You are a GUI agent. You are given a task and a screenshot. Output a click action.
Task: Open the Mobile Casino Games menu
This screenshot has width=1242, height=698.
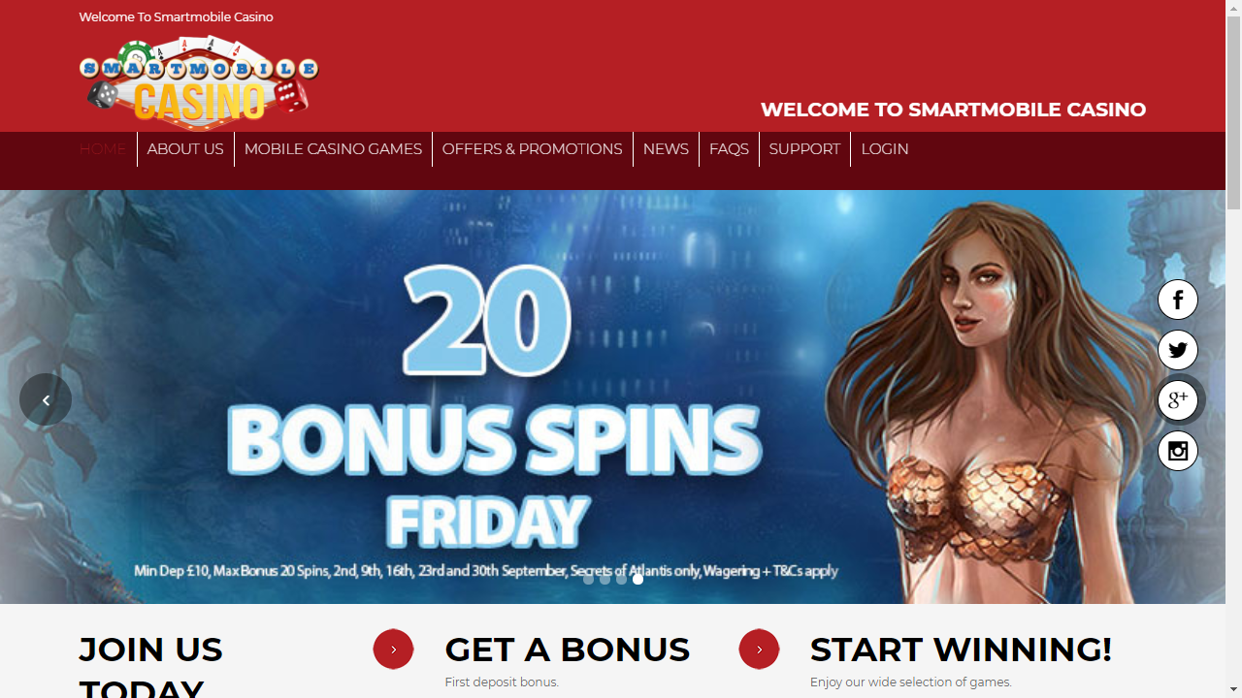(333, 149)
